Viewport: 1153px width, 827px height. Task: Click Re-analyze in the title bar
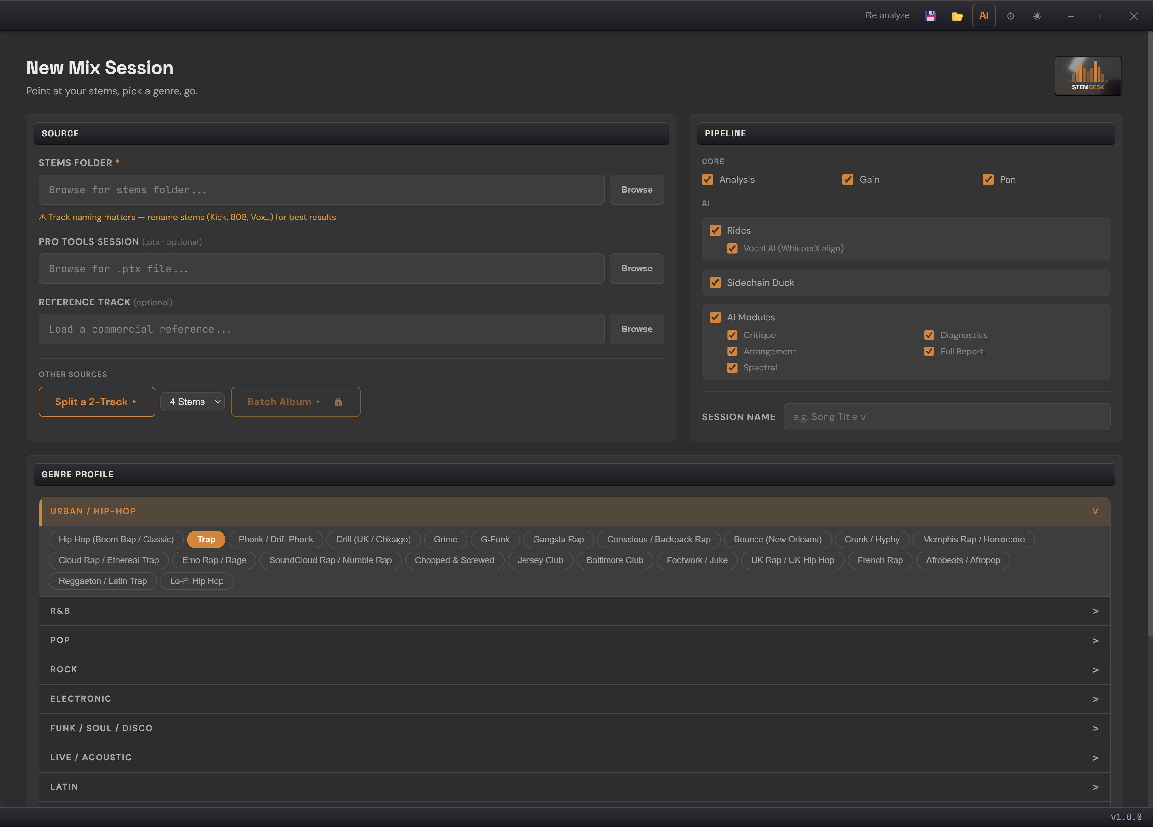[x=887, y=16]
